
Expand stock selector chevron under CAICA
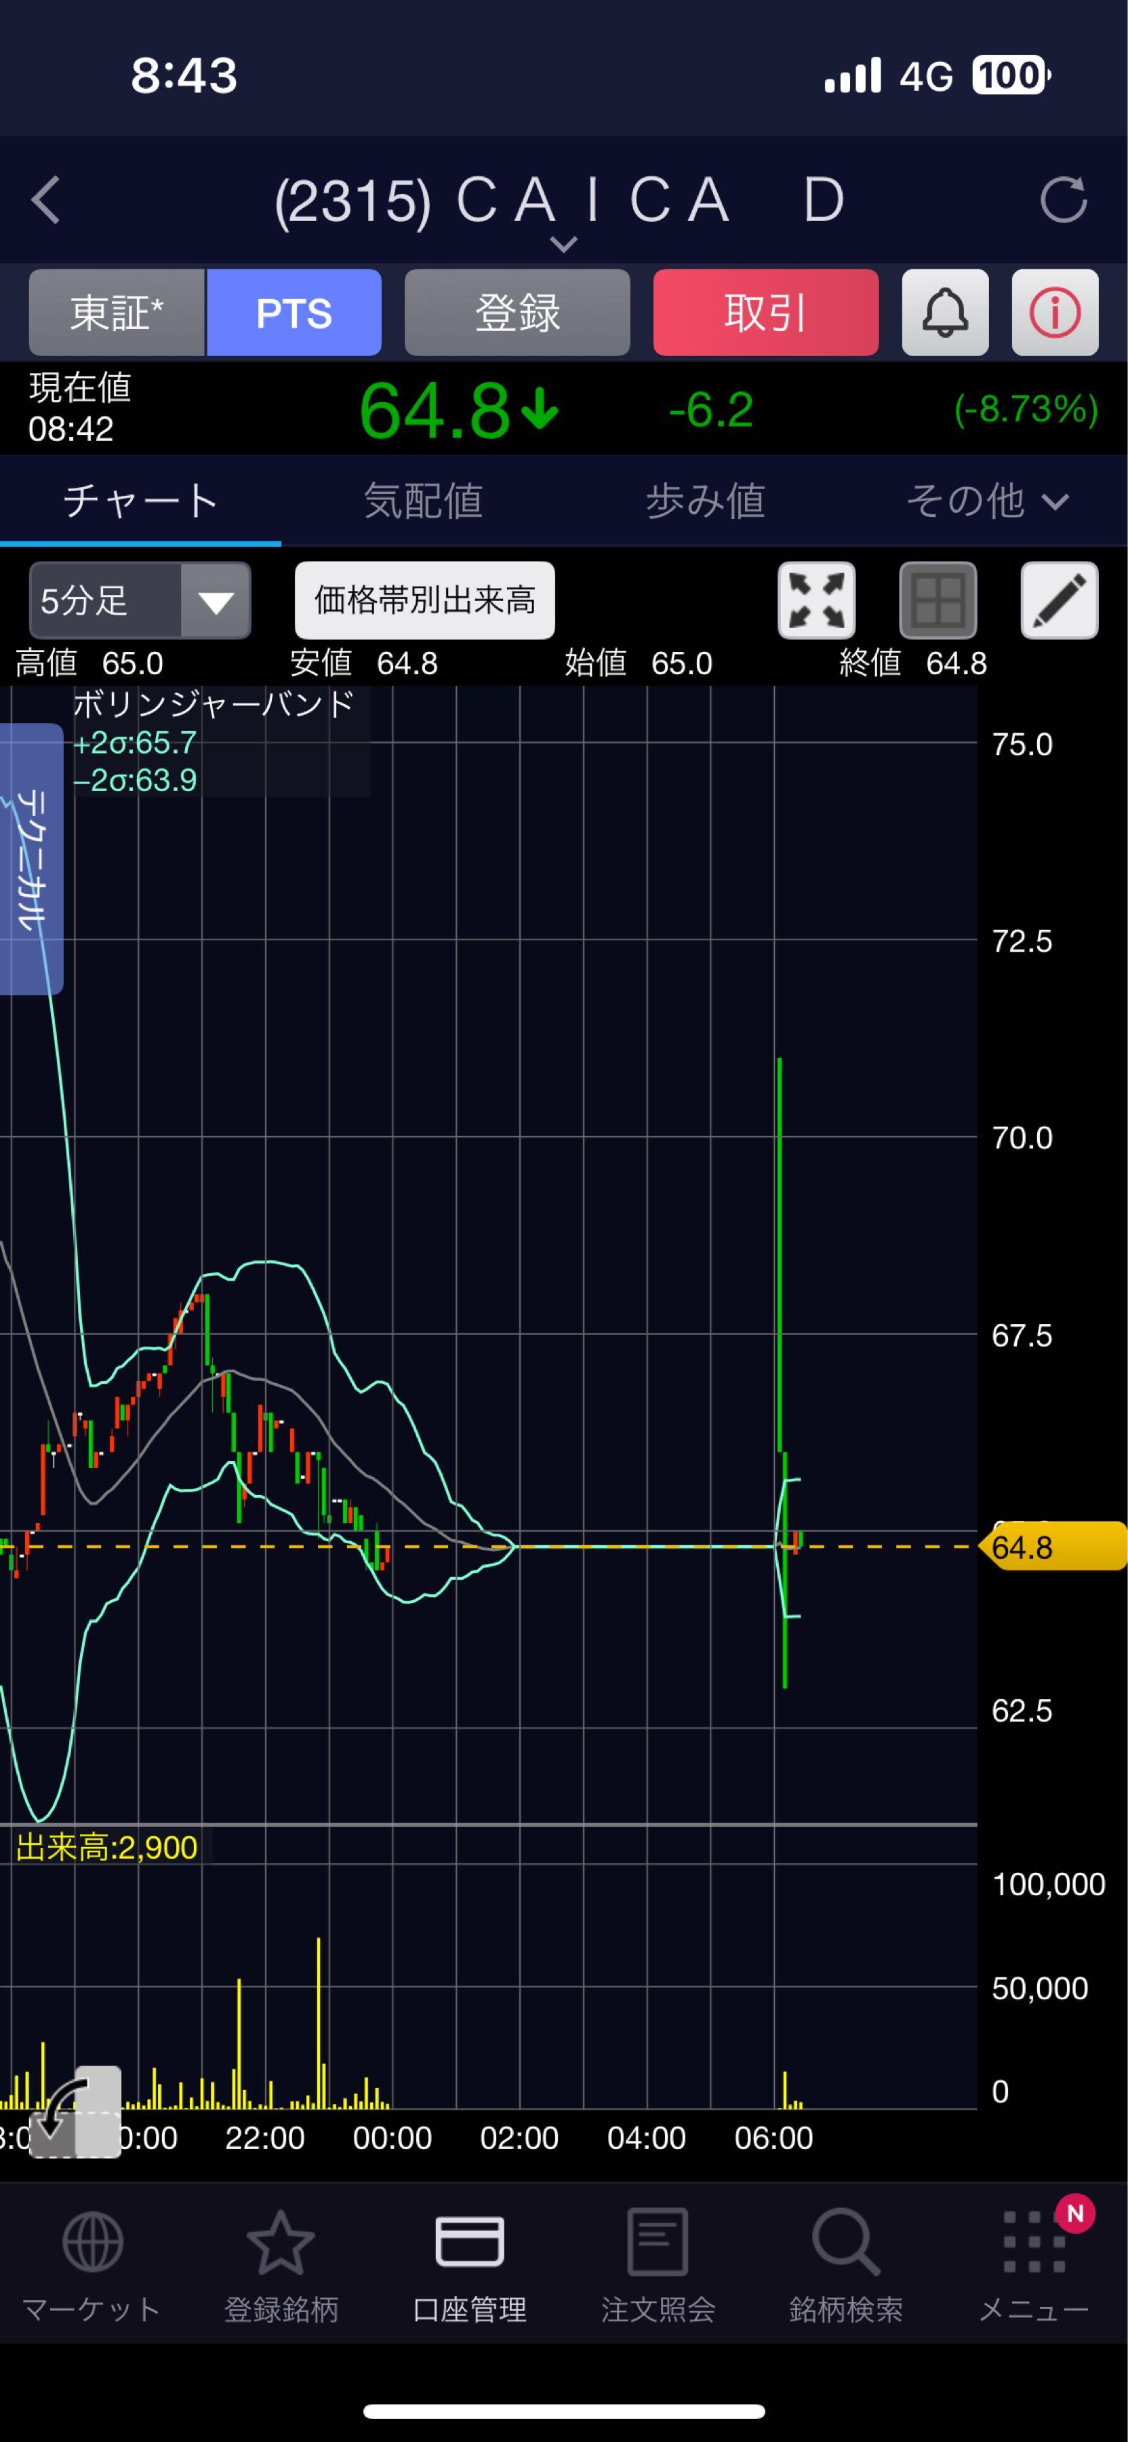[x=563, y=245]
